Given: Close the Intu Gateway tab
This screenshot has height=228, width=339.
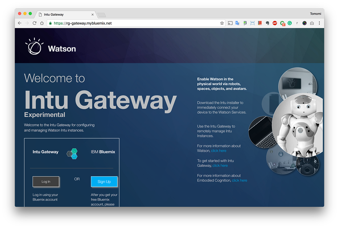Looking at the screenshot, I should [93, 15].
